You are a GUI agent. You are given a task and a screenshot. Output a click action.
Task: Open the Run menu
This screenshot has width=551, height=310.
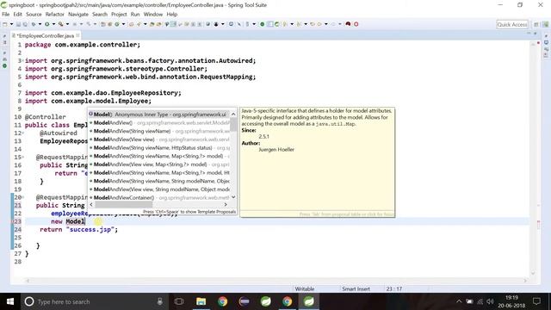point(135,15)
